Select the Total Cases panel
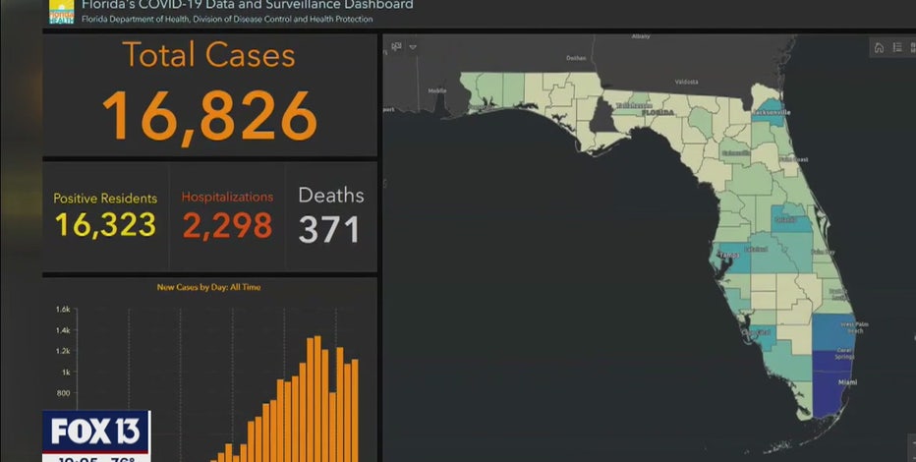This screenshot has width=916, height=462. pos(209,93)
